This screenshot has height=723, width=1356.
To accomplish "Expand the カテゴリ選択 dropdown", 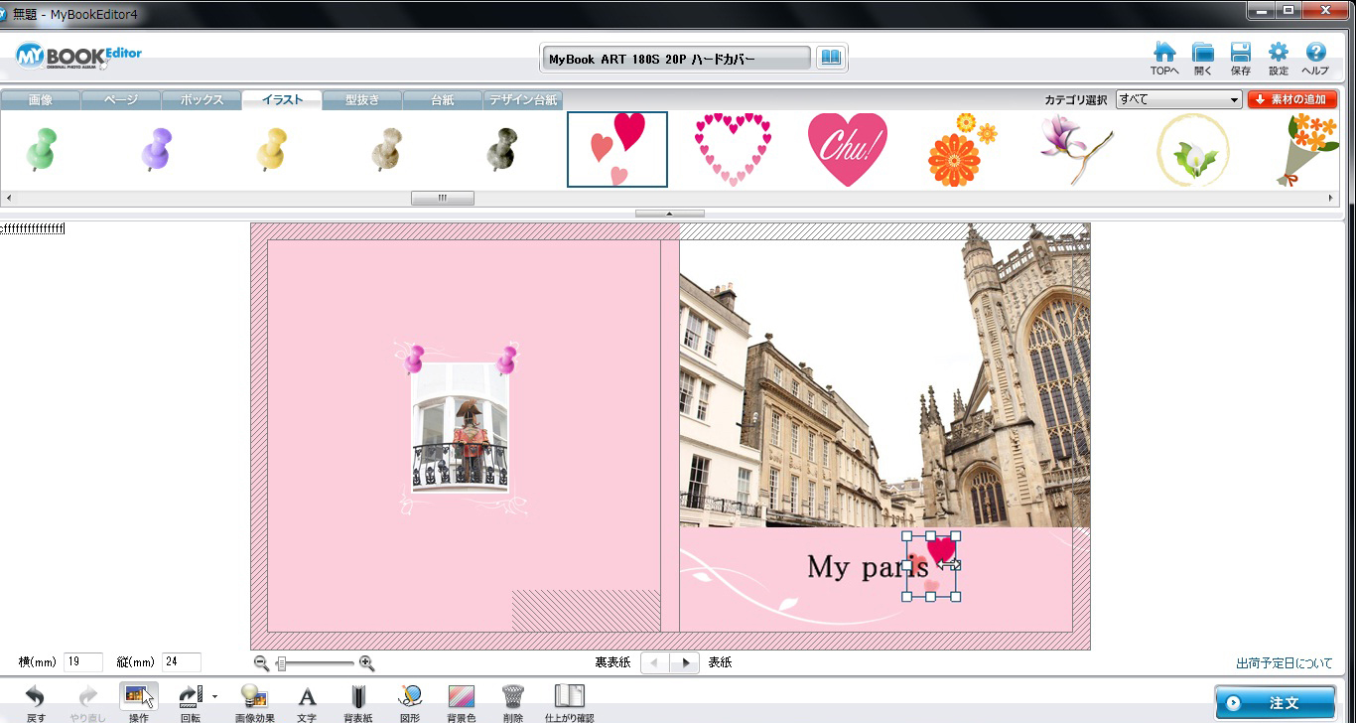I will (1234, 99).
